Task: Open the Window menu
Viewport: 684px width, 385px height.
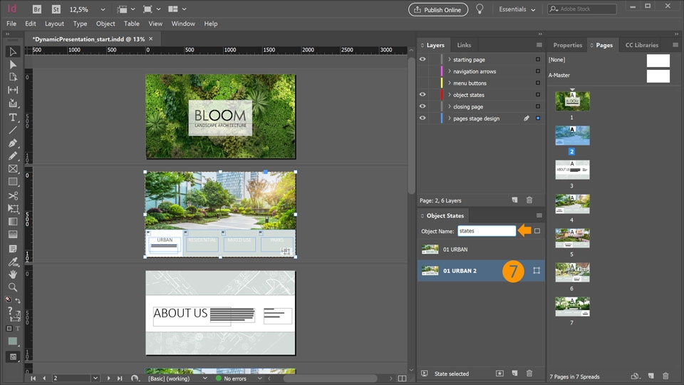Action: tap(183, 24)
